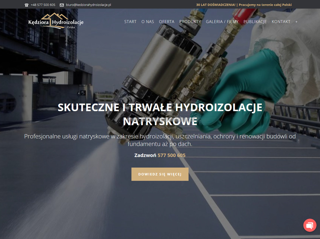Call the number 577 500 605 link
The width and height of the screenshot is (320, 239).
[171, 155]
